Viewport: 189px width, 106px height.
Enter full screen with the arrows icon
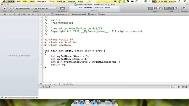[x=187, y=4]
